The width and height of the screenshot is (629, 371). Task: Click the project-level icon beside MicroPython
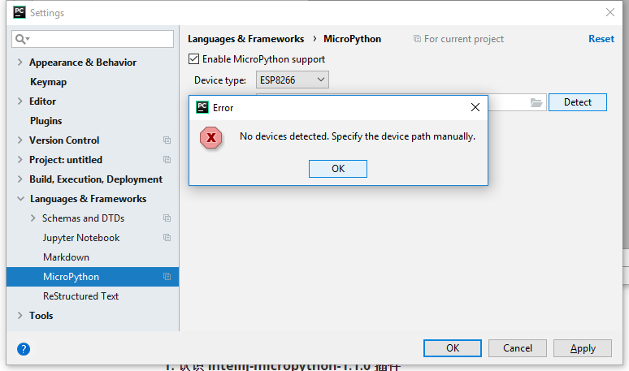[167, 277]
